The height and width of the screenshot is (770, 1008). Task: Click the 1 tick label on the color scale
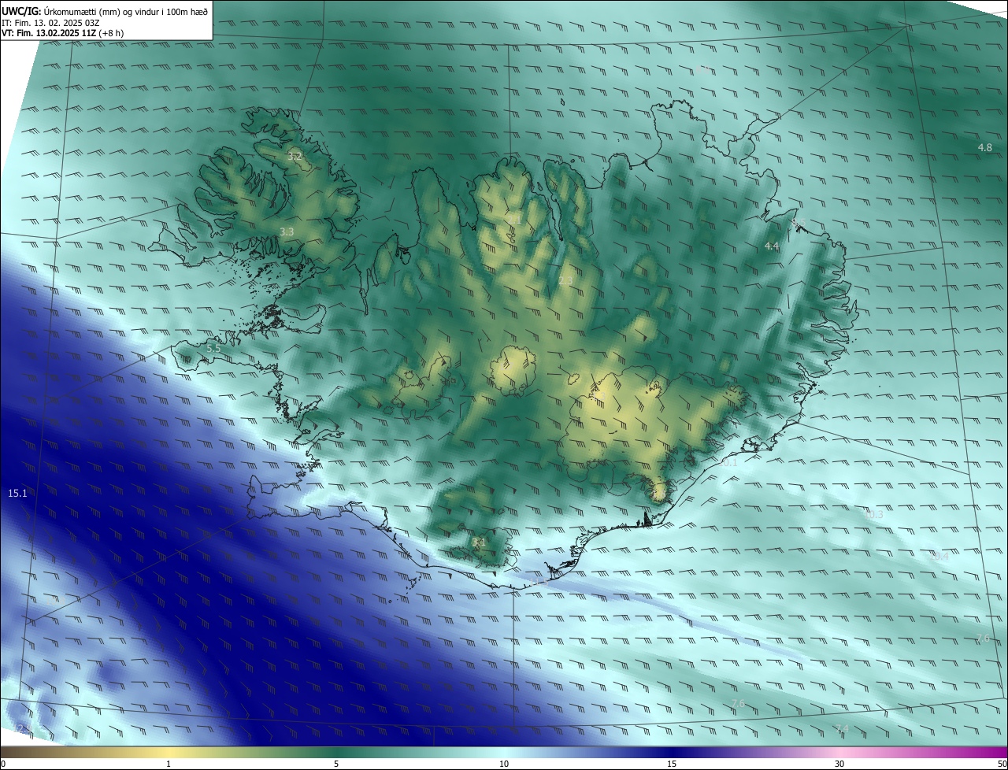click(169, 764)
